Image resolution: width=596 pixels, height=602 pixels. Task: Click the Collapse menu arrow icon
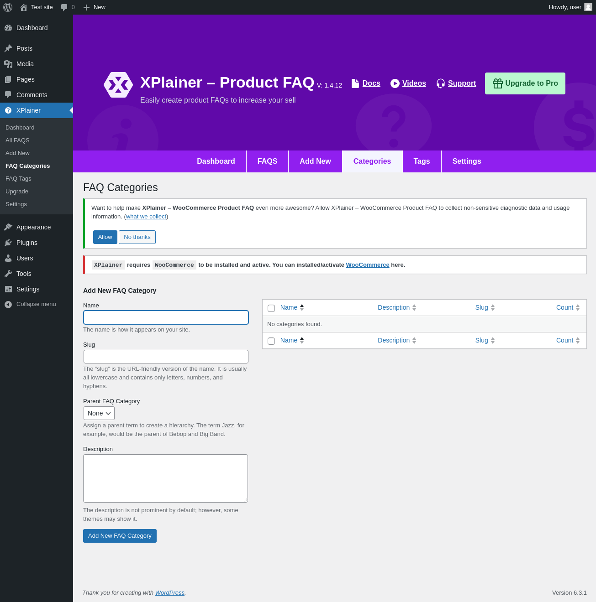[8, 304]
